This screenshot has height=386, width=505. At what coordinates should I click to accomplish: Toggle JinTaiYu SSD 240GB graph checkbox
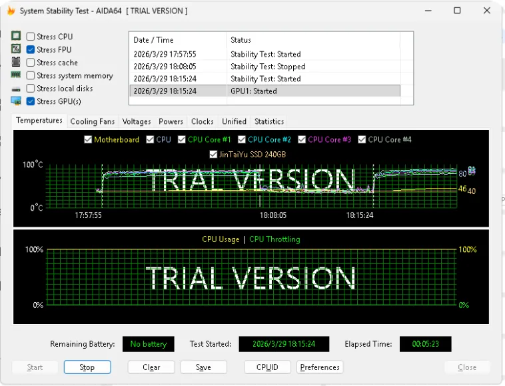pos(213,155)
